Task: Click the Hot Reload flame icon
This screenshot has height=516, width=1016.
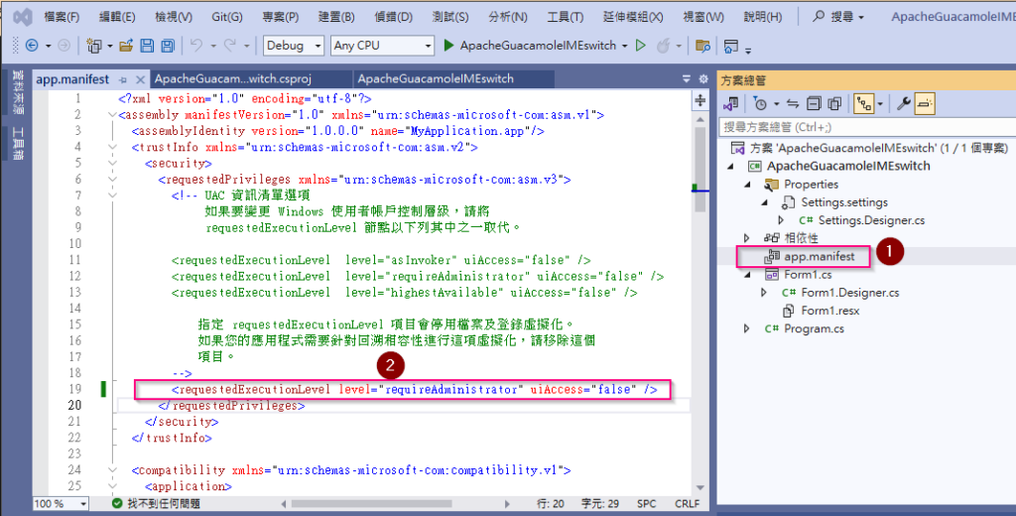Action: [663, 46]
